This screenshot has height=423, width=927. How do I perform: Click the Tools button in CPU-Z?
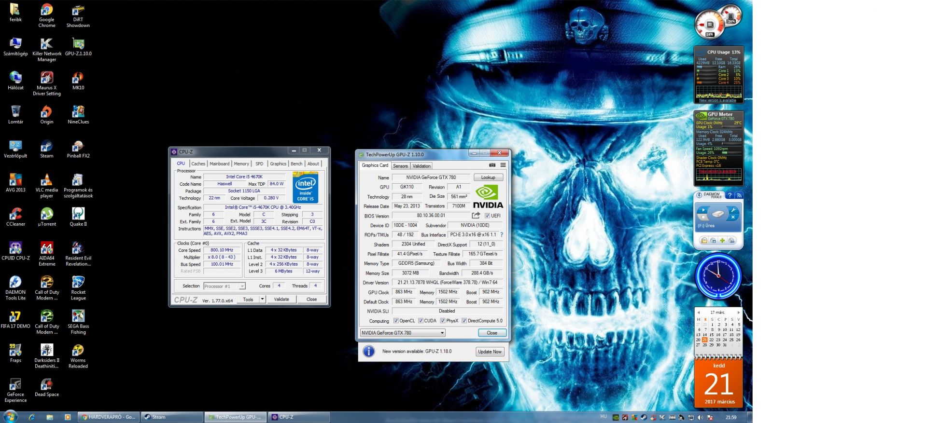[x=248, y=299]
